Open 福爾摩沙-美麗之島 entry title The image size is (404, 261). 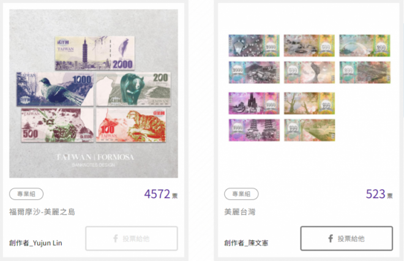coord(42,212)
